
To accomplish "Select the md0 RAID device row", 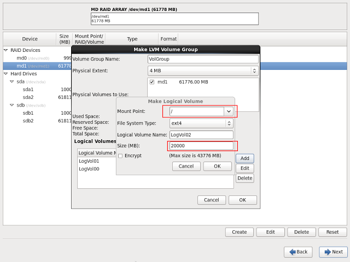I will (22, 58).
